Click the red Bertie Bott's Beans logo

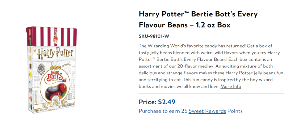point(54,77)
